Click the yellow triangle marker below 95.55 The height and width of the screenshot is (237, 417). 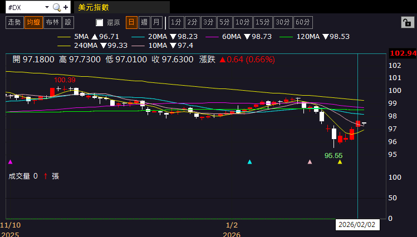(340, 162)
